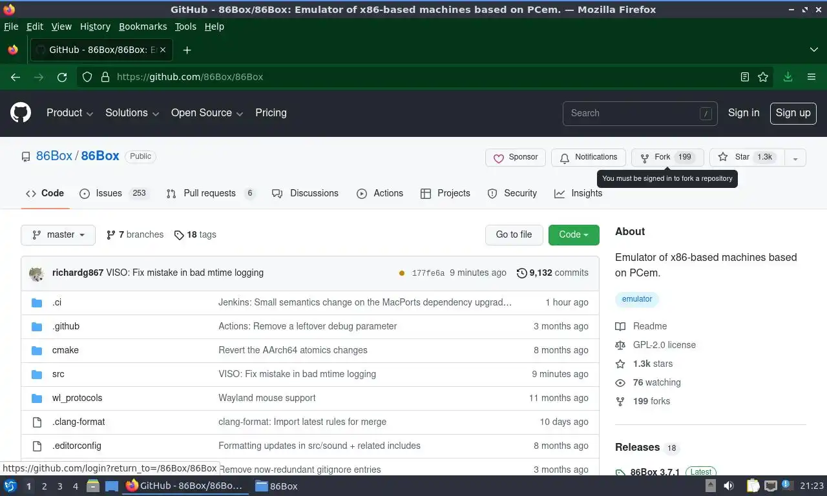Screen dimensions: 827x496
Task: Go back using the browser back arrow
Action: (x=16, y=77)
